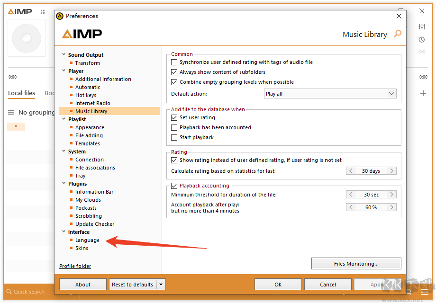Collapse the Player tree section
This screenshot has width=436, height=303.
tap(64, 71)
